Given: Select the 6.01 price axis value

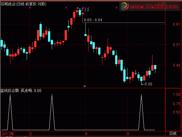Looking at the screenshot, I should (176, 44).
